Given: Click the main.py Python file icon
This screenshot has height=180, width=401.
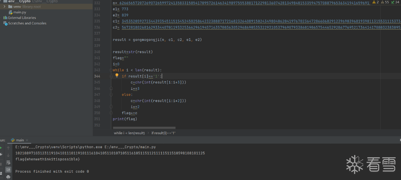Looking at the screenshot, I should point(11,12).
